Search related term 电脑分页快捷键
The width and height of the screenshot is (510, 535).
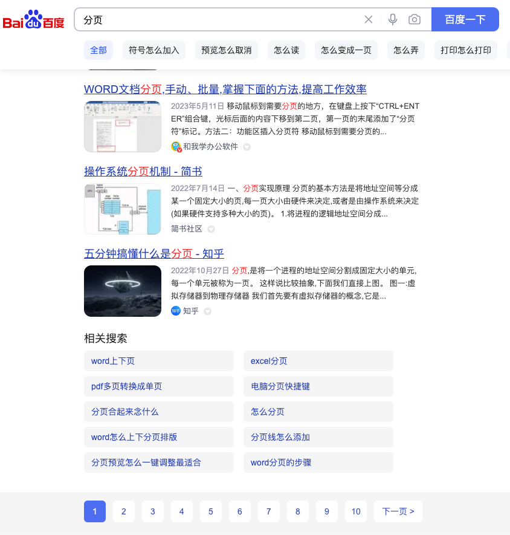tap(318, 386)
